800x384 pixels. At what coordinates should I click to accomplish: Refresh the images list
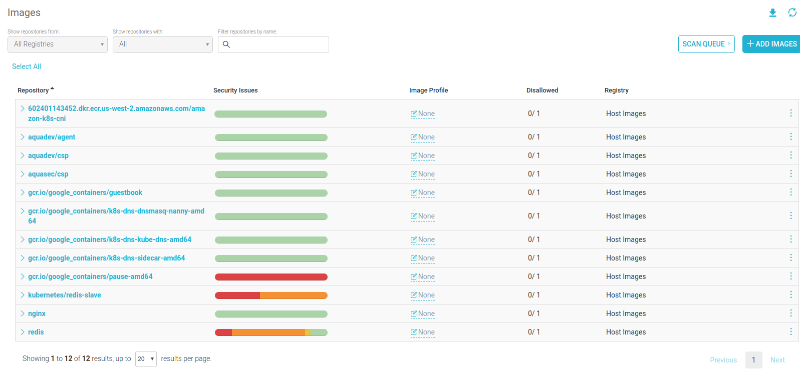coord(792,12)
